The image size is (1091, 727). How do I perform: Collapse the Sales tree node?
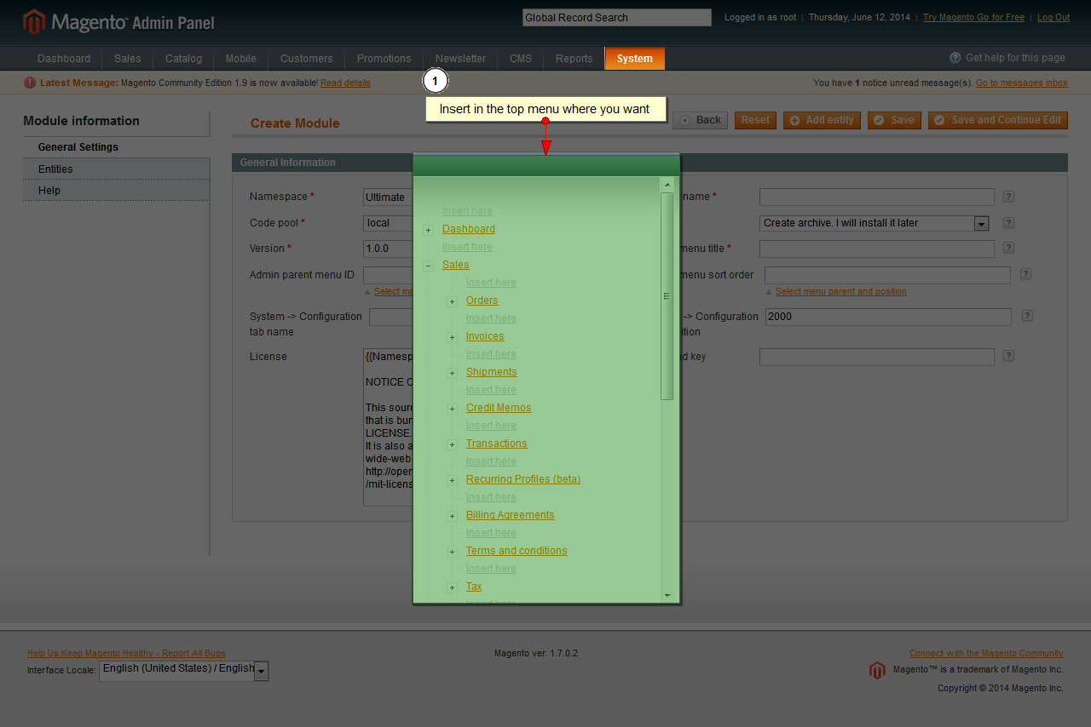429,266
